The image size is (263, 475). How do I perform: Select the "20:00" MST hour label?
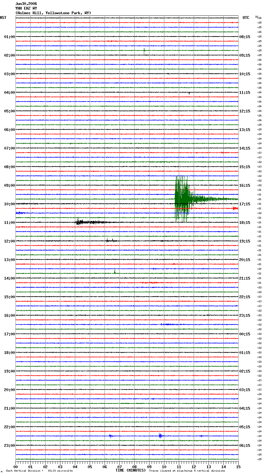[x=10, y=390]
